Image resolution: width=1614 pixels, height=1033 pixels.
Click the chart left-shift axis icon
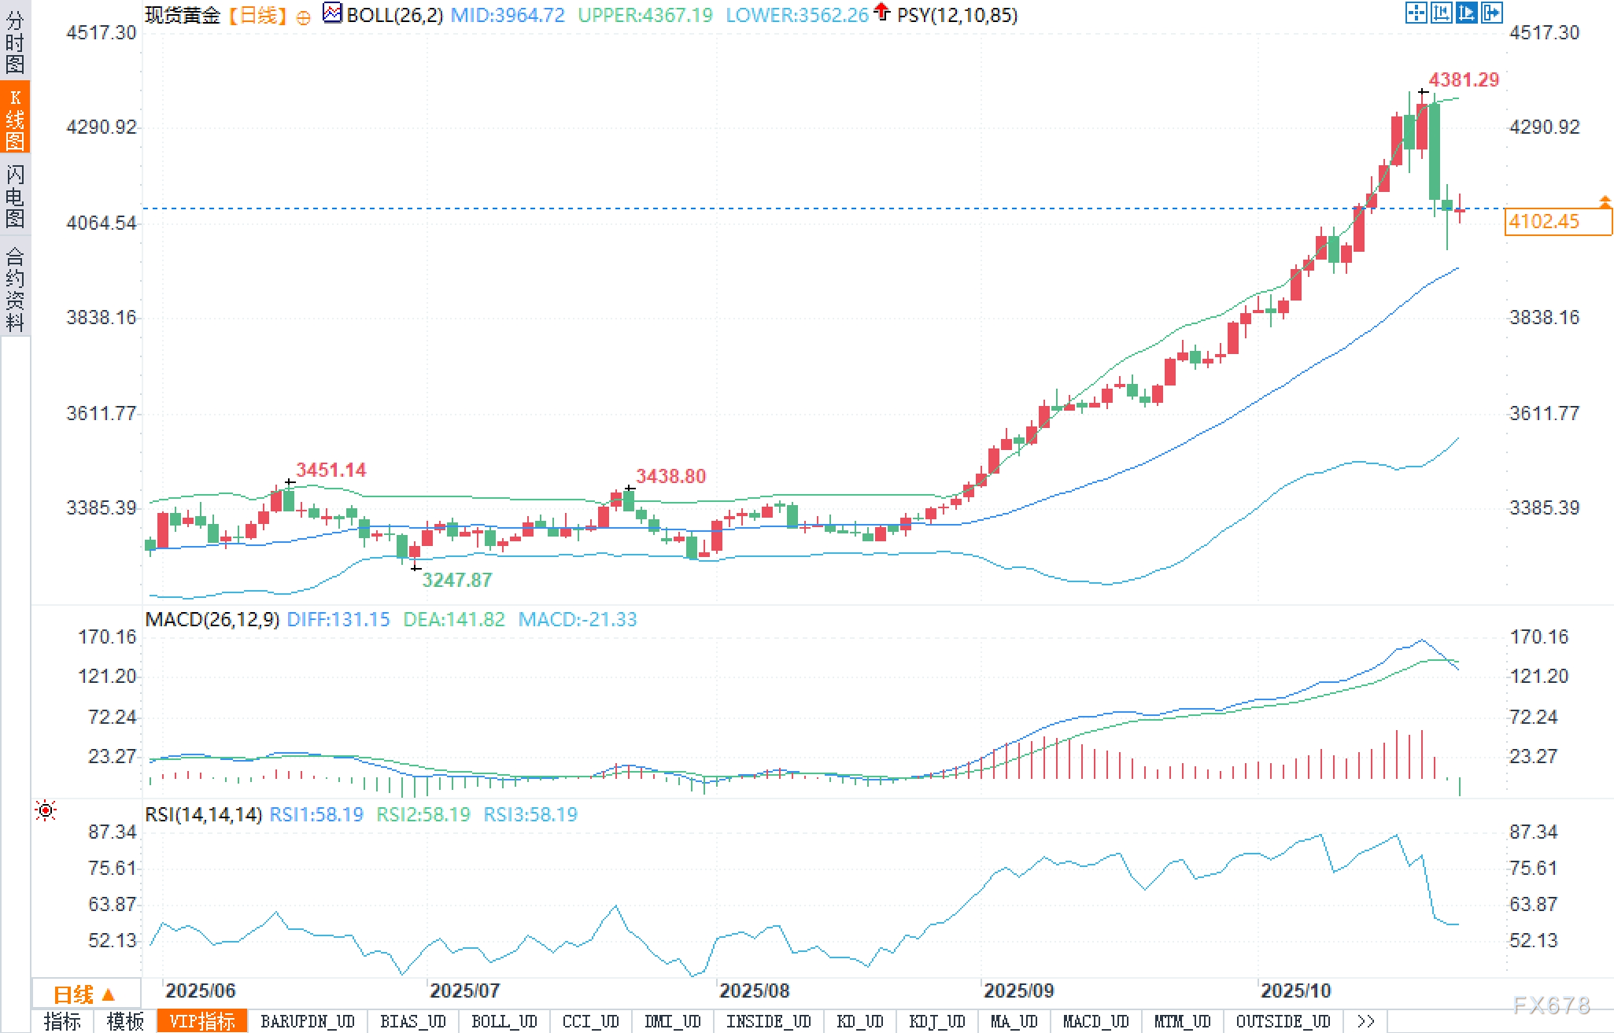click(1441, 13)
